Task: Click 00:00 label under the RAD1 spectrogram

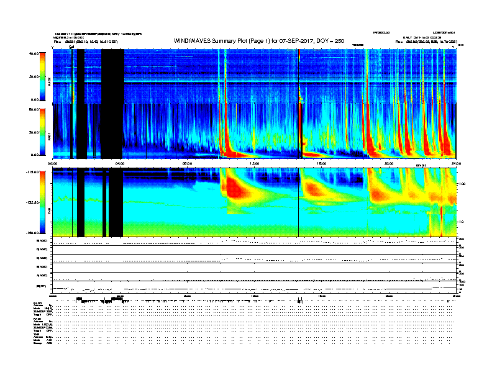Action: tap(52, 163)
